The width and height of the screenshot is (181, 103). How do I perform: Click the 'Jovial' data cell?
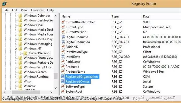tap(147, 82)
